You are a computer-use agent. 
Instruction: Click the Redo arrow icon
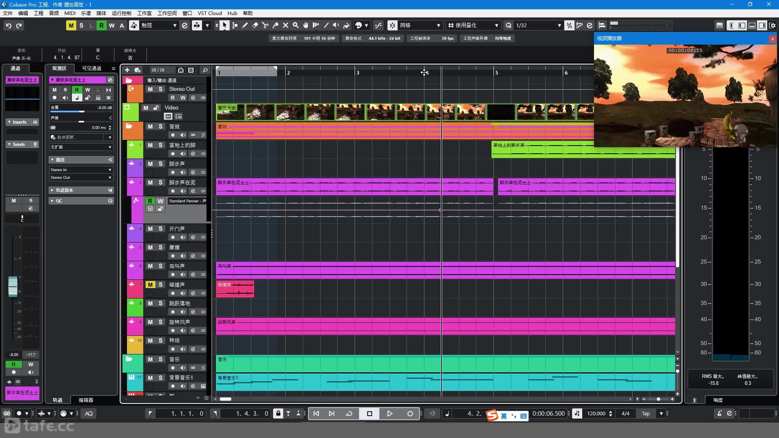[19, 26]
